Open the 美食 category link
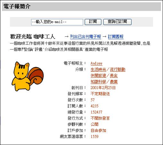Viewport: 163px width, 145px height. coord(114,76)
